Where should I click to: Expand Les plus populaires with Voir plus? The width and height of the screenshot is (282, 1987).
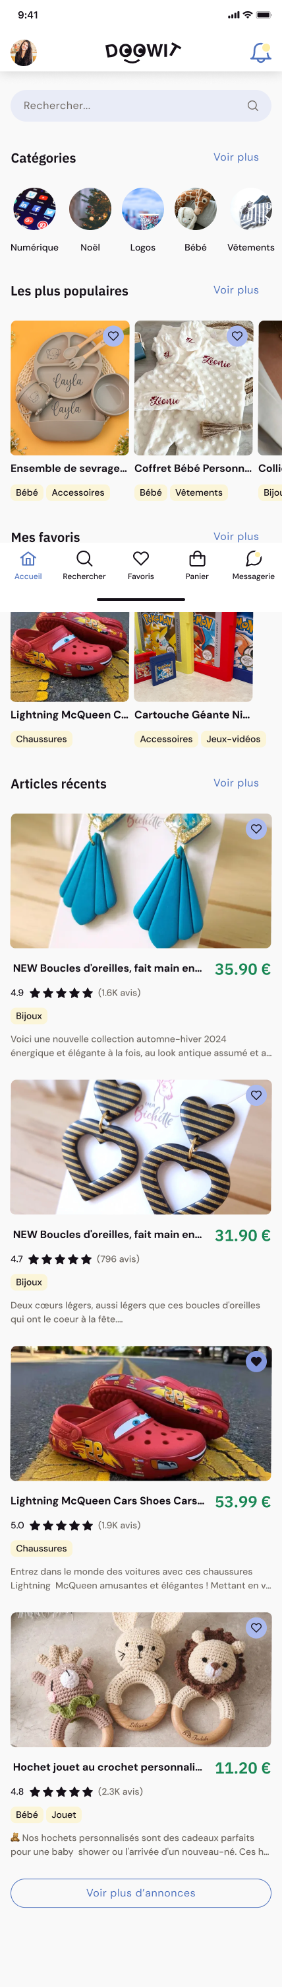click(x=236, y=290)
